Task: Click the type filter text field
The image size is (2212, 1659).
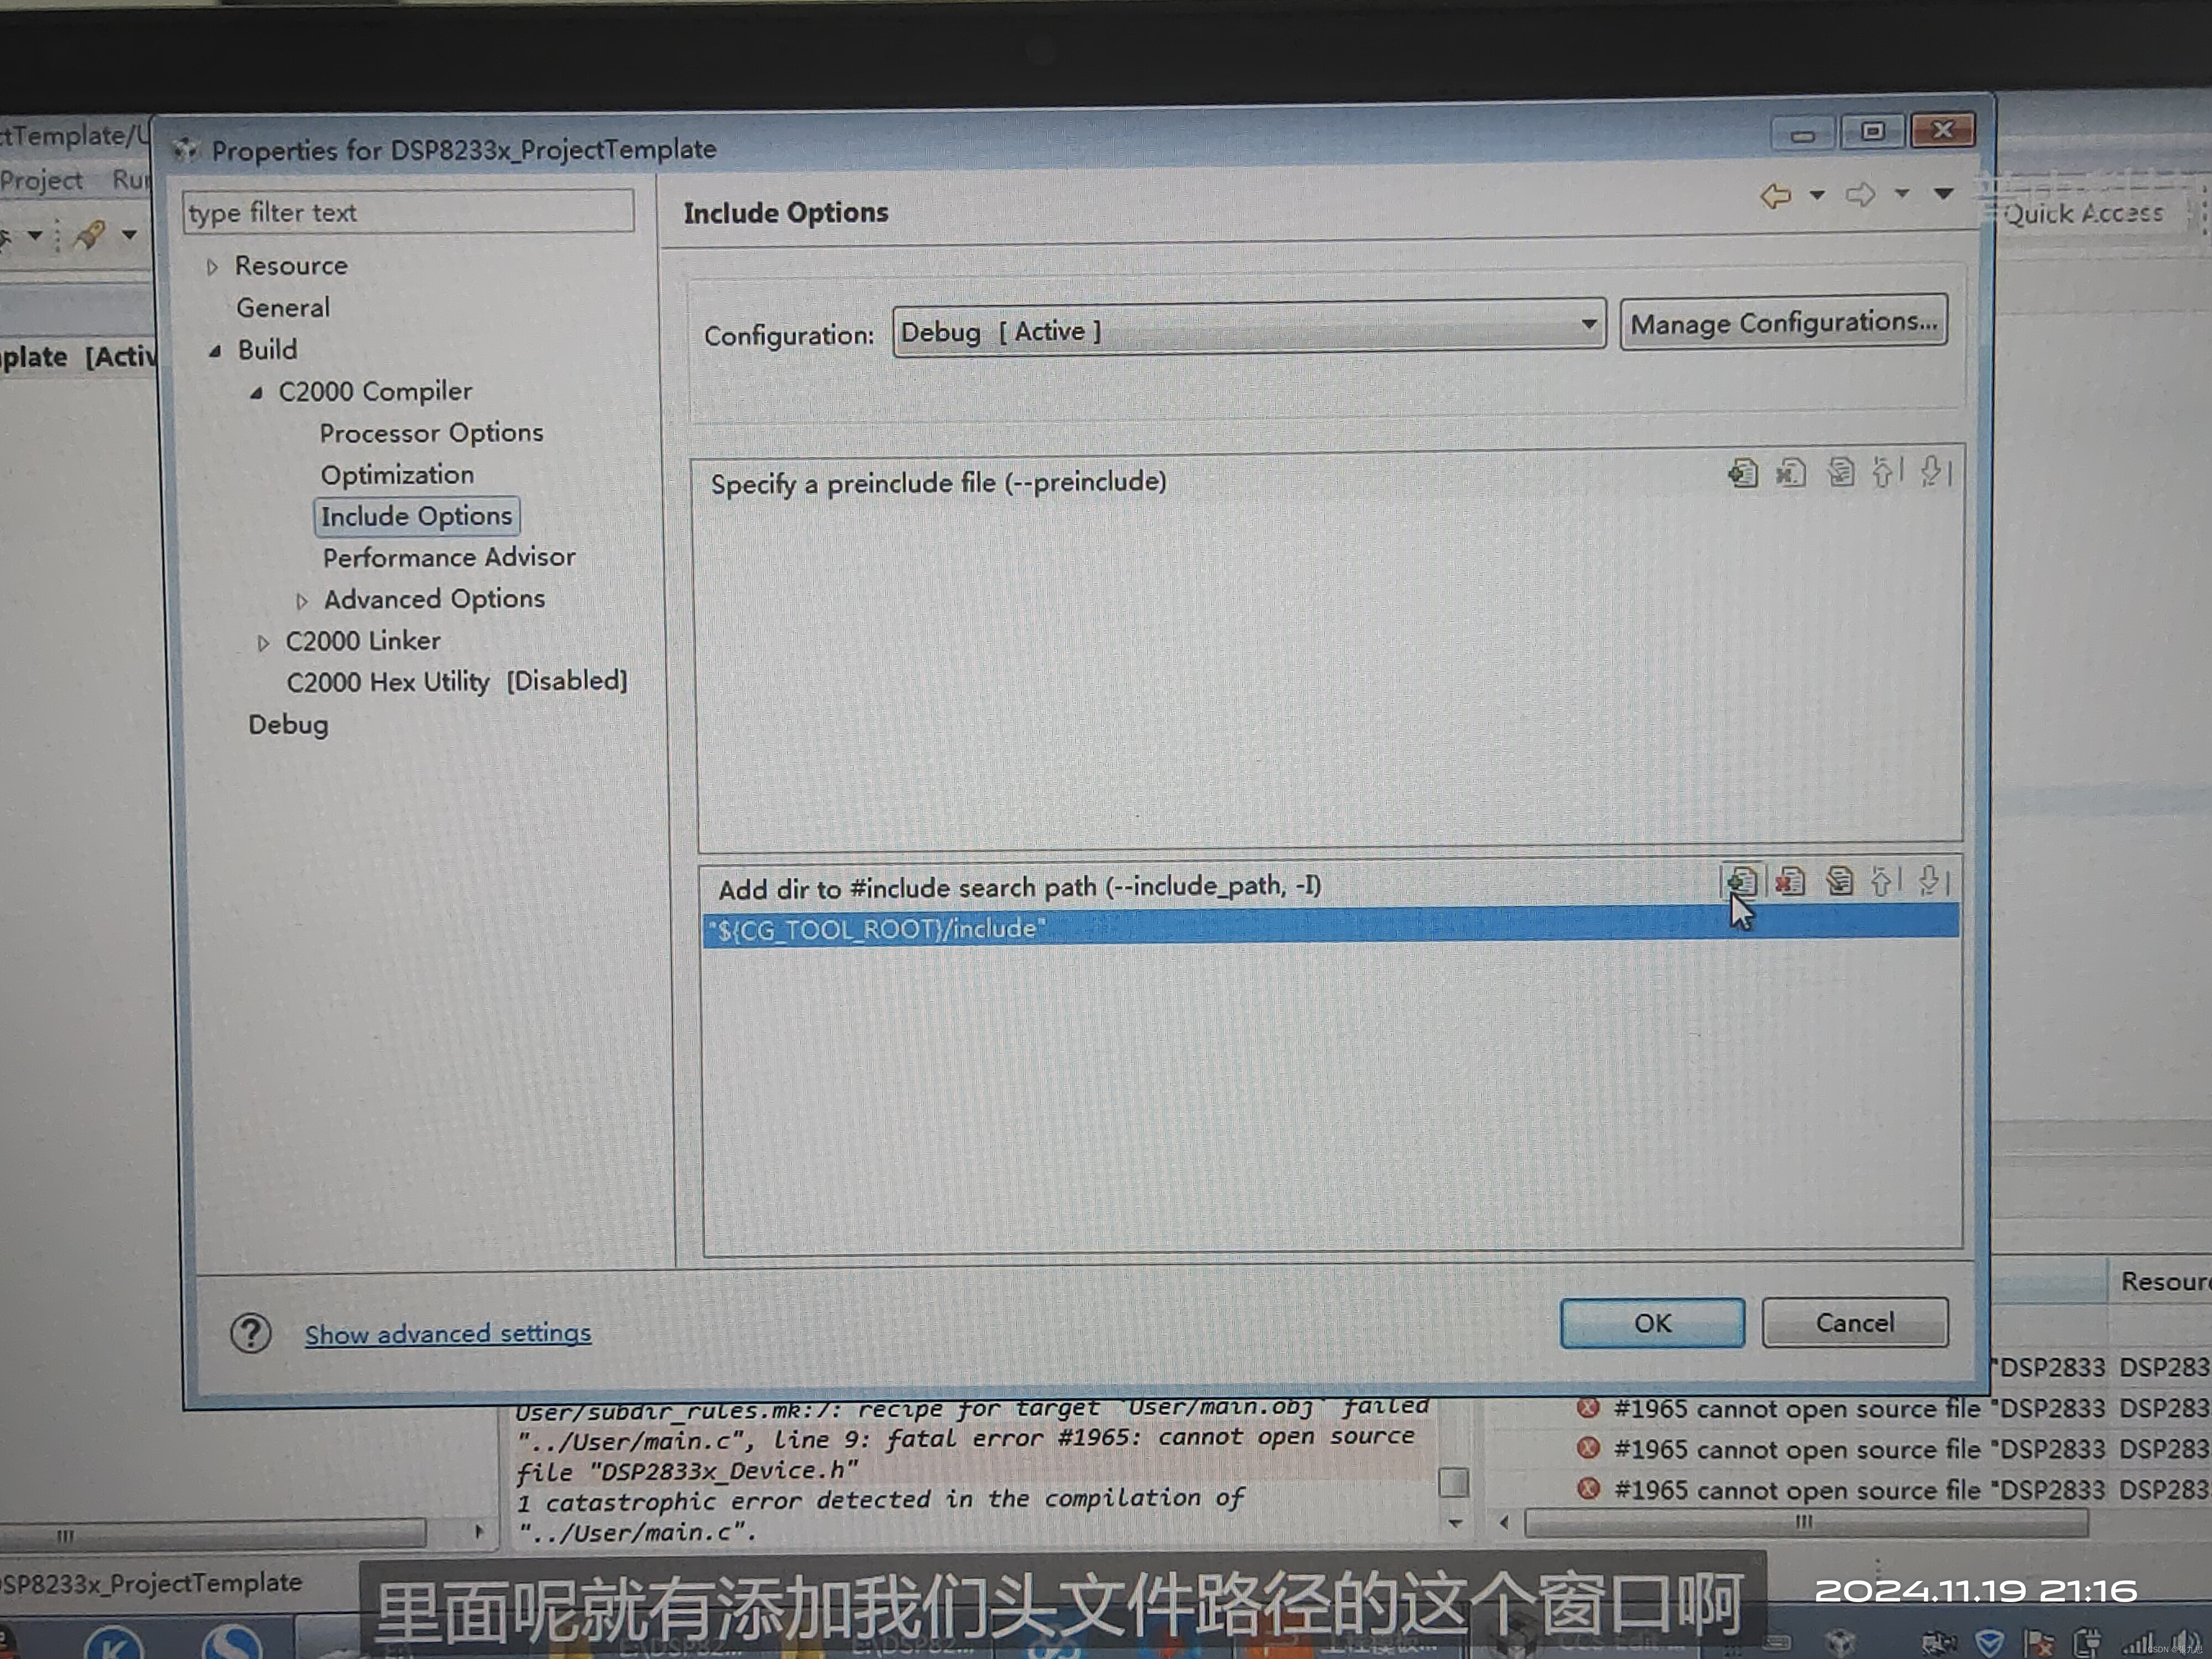Action: [x=408, y=212]
